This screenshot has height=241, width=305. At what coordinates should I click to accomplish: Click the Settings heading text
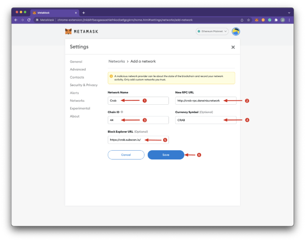(79, 47)
